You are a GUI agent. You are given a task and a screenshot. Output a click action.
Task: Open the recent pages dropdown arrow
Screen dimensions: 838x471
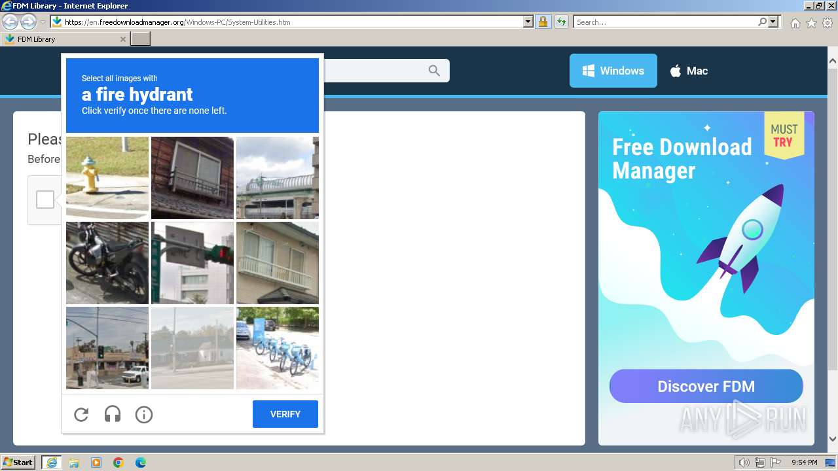(x=43, y=22)
